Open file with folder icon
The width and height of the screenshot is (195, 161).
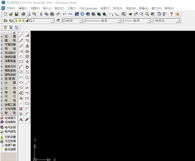[x=11, y=14]
